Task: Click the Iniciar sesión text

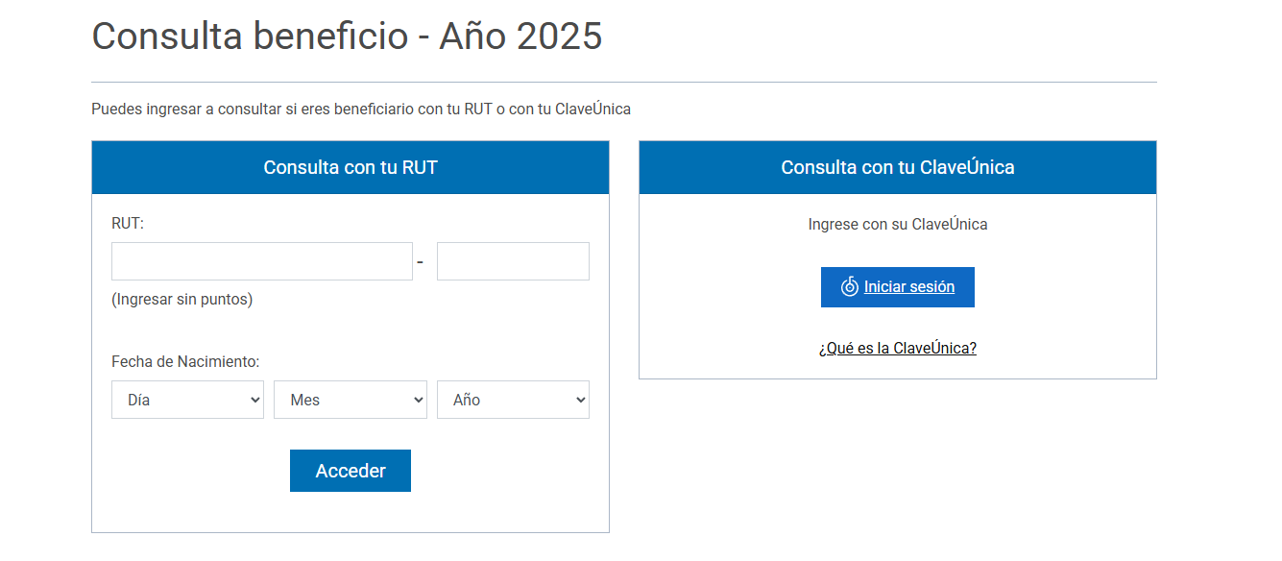Action: tap(909, 286)
